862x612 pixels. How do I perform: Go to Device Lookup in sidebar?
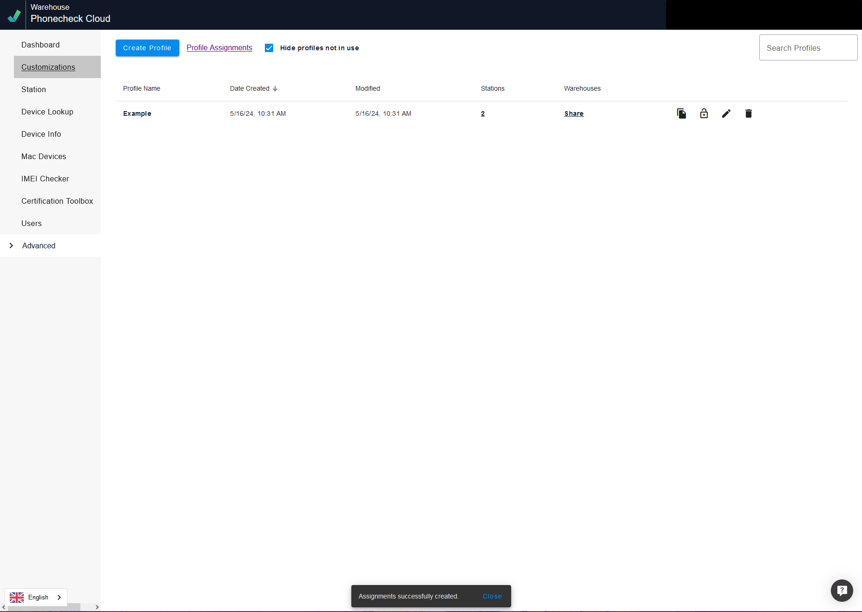pyautogui.click(x=47, y=112)
